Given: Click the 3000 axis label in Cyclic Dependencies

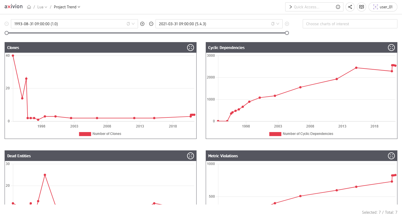Looking at the screenshot, I should click(211, 56).
